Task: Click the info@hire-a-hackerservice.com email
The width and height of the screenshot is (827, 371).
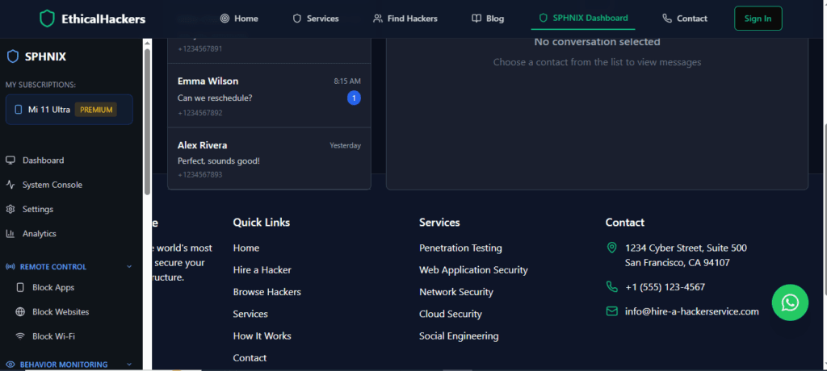Action: click(692, 311)
